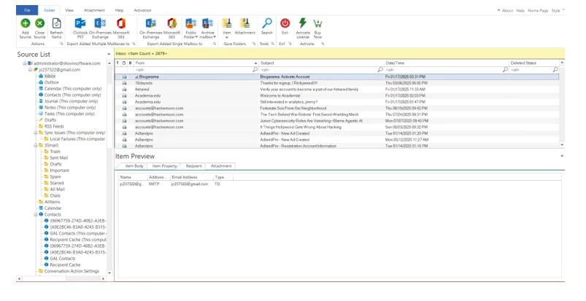Click search icon in Subject filter
This screenshot has width=586, height=301.
point(380,70)
